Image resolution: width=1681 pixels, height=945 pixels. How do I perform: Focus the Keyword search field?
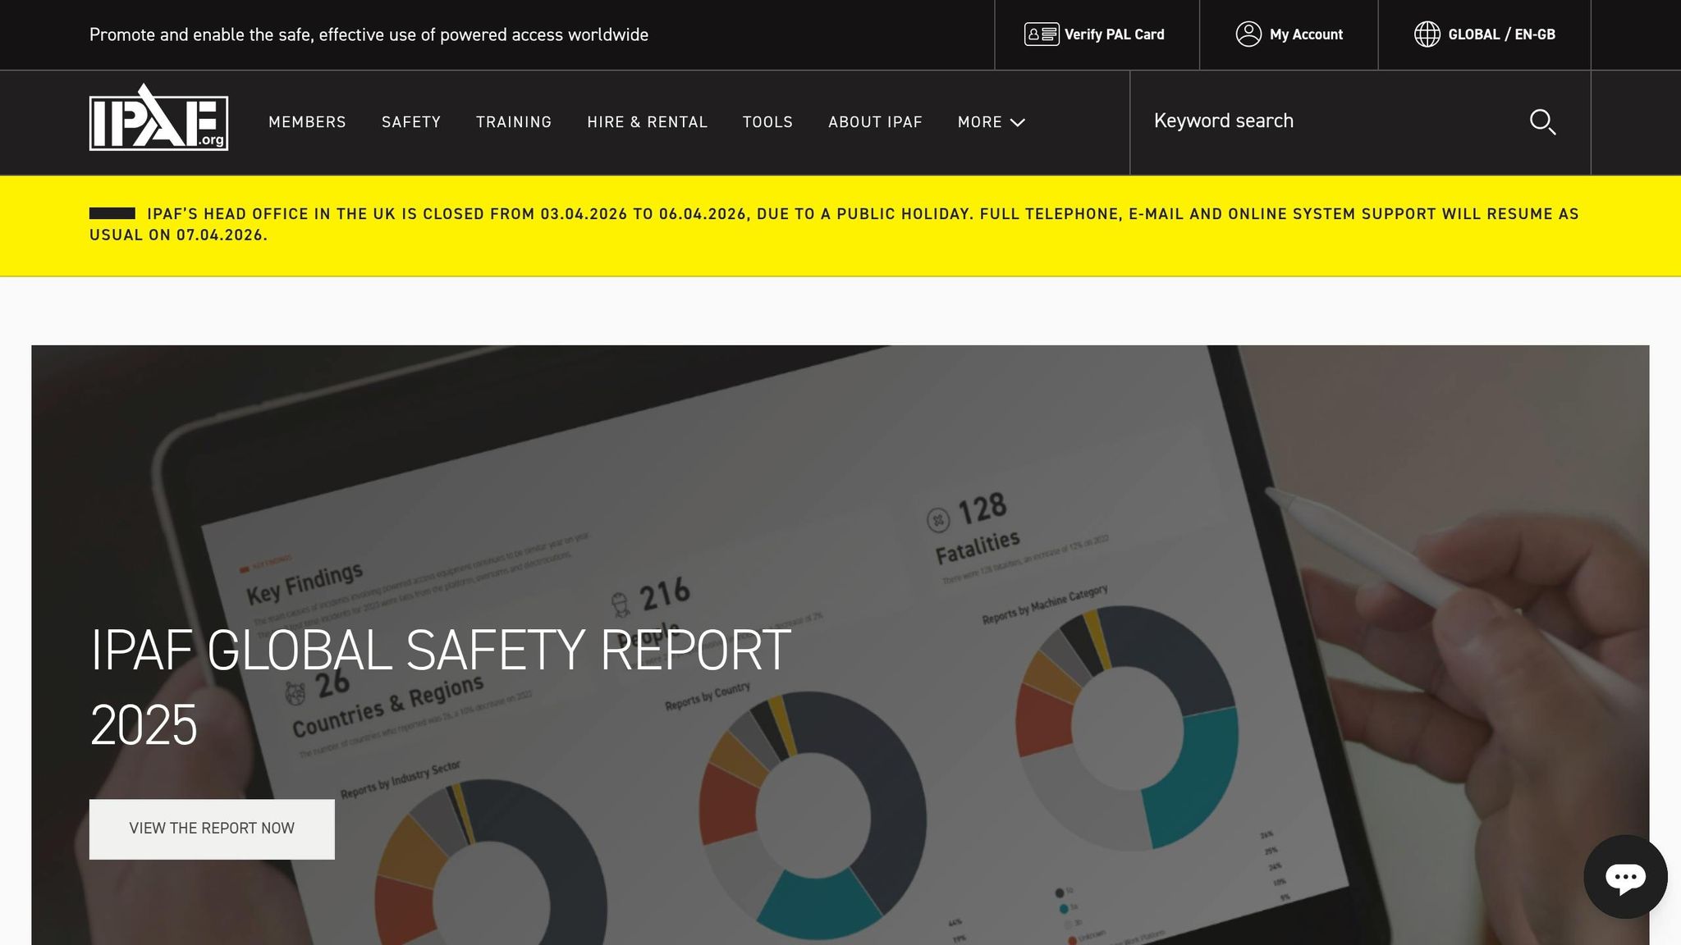point(1330,121)
